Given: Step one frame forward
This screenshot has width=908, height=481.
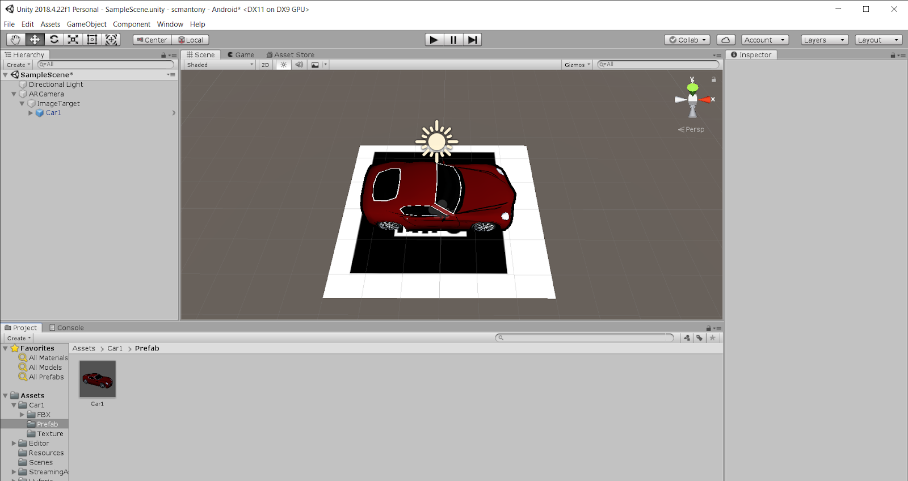Looking at the screenshot, I should tap(472, 40).
